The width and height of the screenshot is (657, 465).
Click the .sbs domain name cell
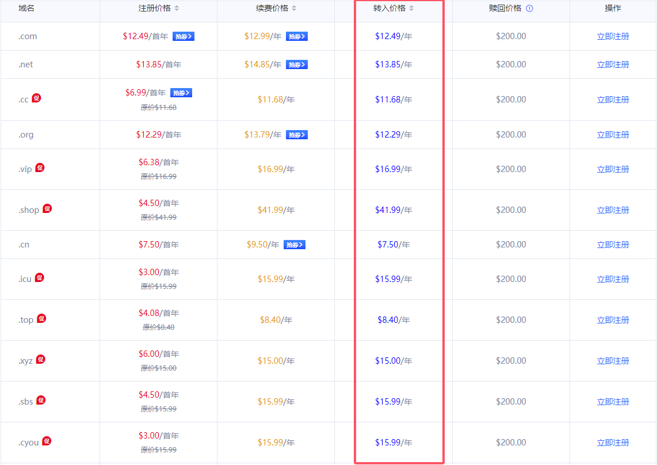coord(26,402)
